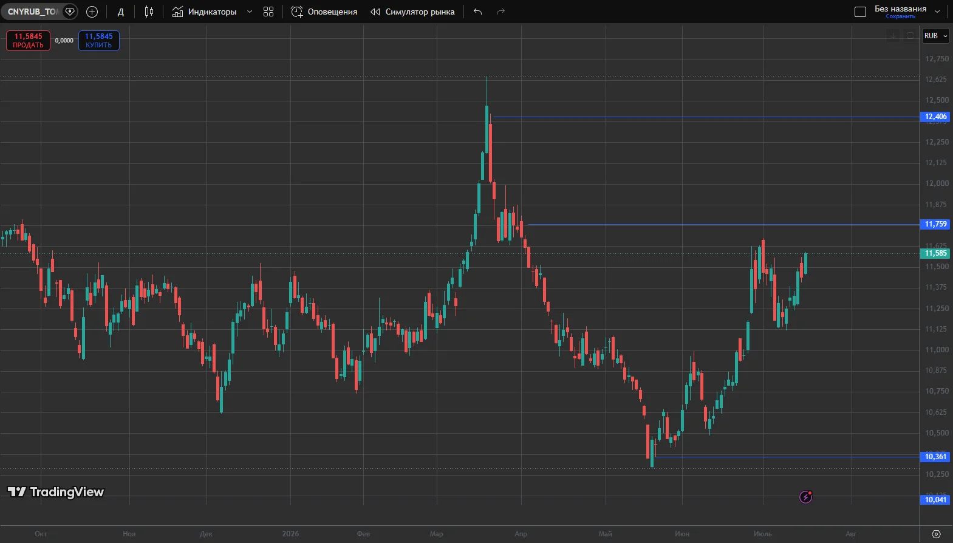Start the Симулятор рынка replay mode
The image size is (953, 543).
pyautogui.click(x=412, y=12)
